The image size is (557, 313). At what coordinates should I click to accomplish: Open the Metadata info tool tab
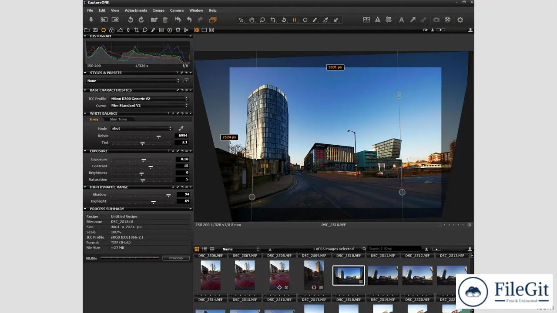[170, 30]
